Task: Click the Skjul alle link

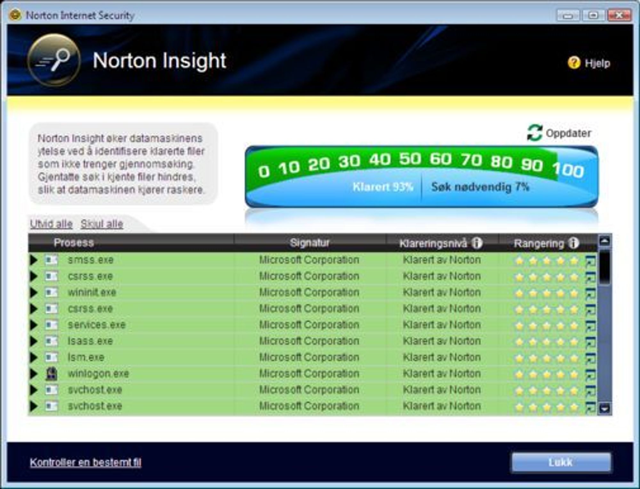Action: coord(102,224)
